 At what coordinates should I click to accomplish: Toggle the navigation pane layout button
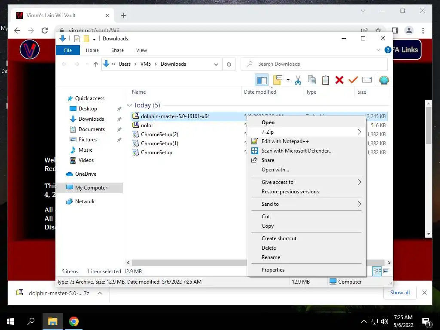click(x=262, y=80)
